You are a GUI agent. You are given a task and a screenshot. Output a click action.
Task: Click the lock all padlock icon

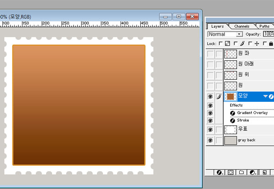[x=271, y=43]
